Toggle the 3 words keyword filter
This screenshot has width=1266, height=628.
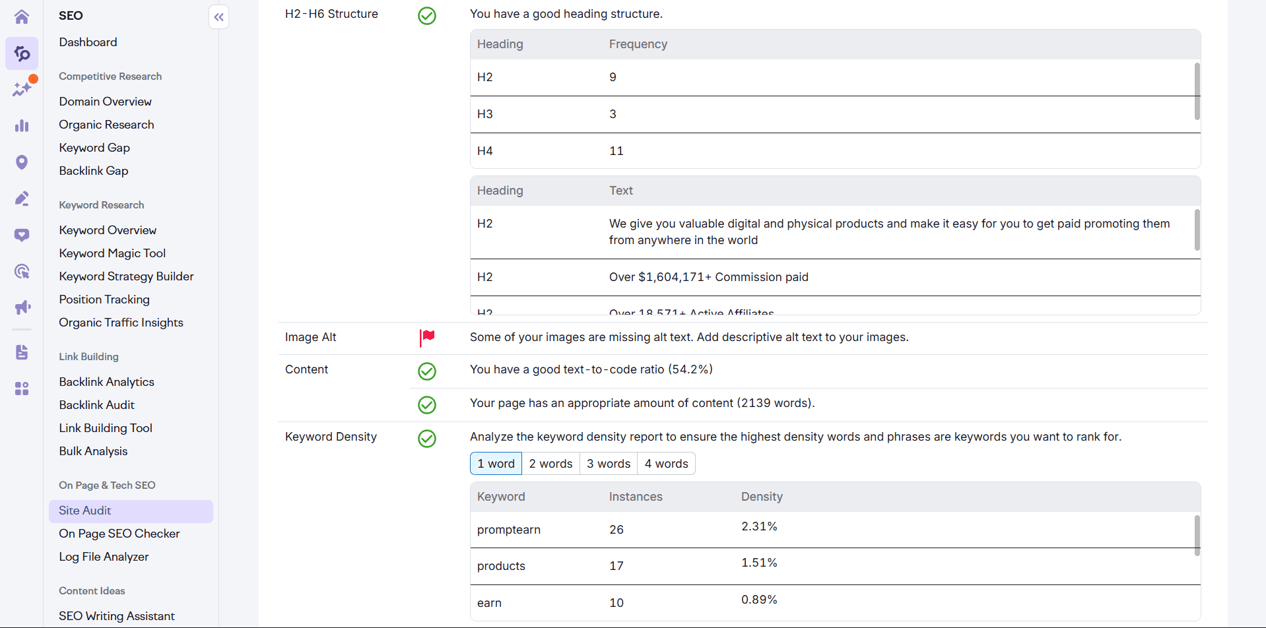607,463
